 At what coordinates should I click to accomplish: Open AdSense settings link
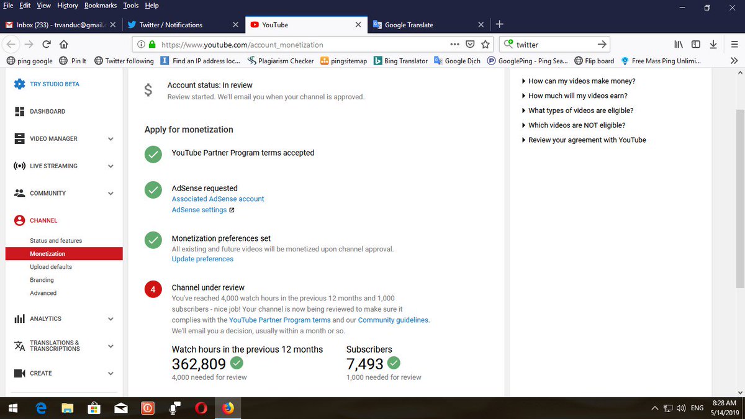click(x=199, y=210)
